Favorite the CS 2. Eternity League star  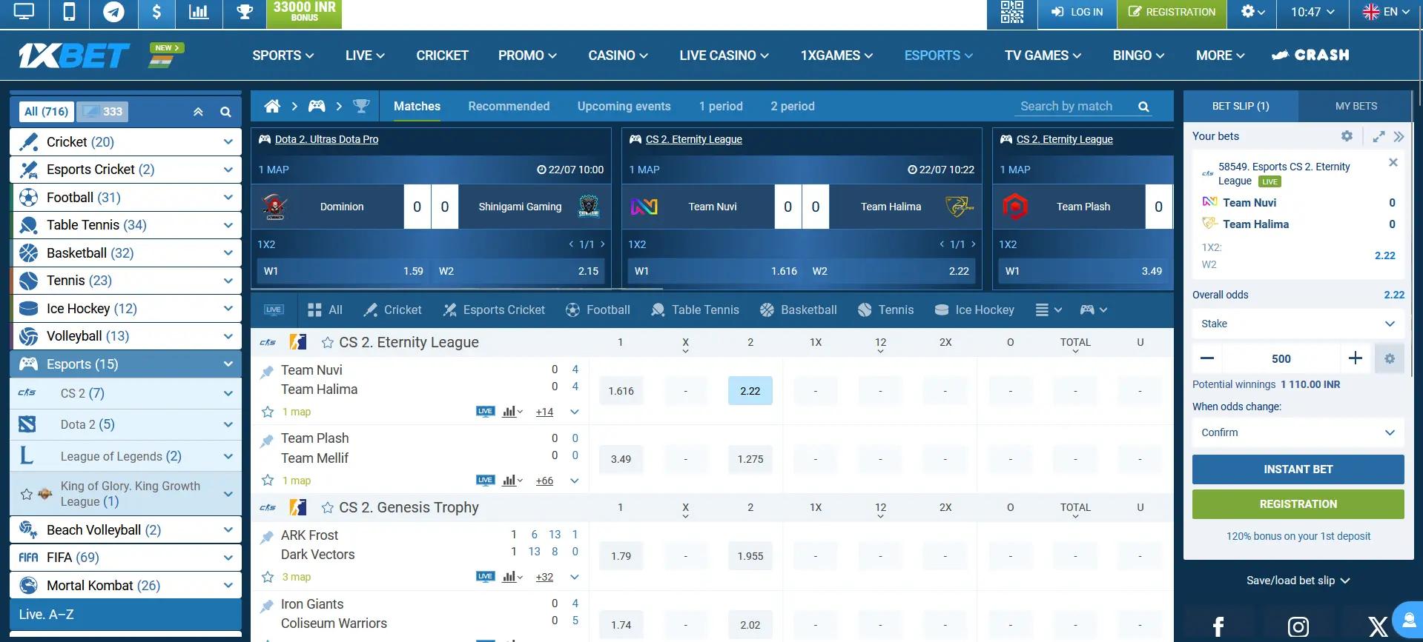(327, 342)
